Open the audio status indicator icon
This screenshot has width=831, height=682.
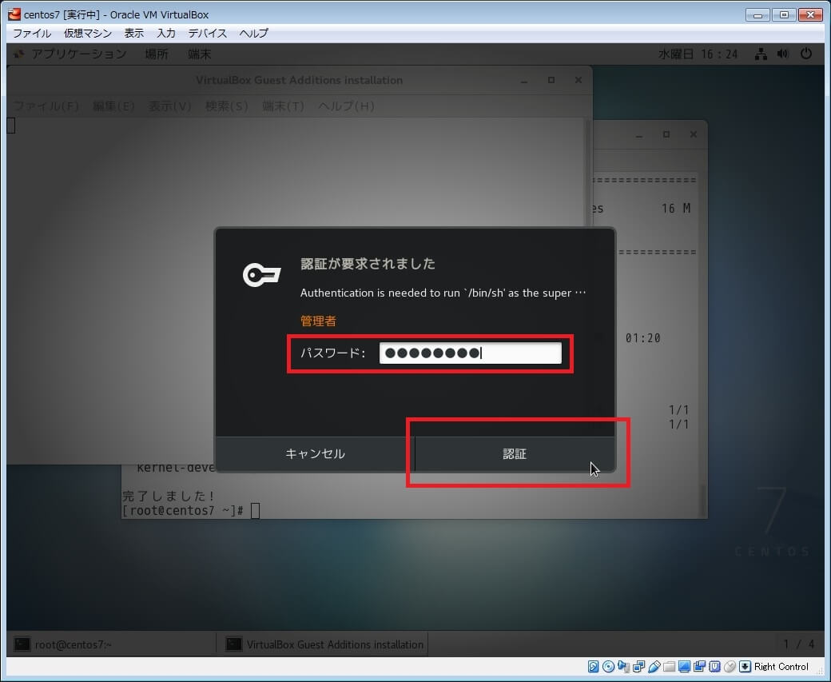click(624, 667)
